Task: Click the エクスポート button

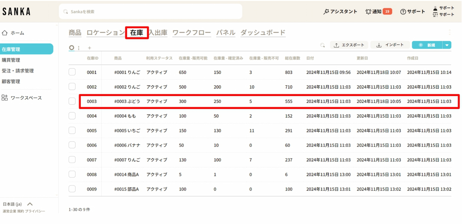Action: pos(349,45)
